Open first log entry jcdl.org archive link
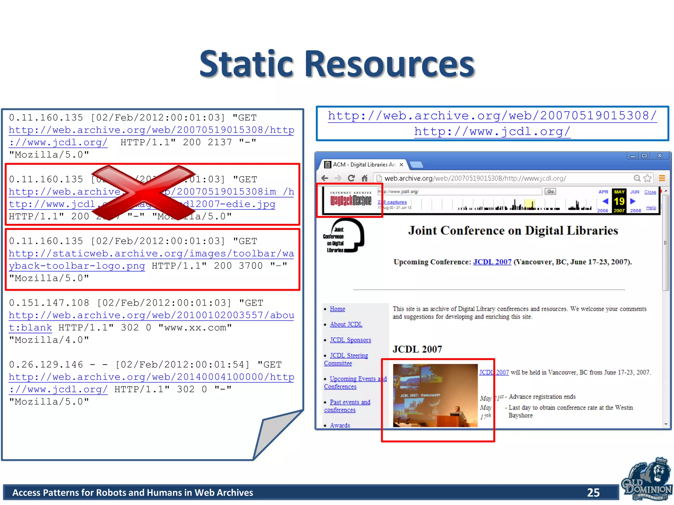 pos(151,136)
